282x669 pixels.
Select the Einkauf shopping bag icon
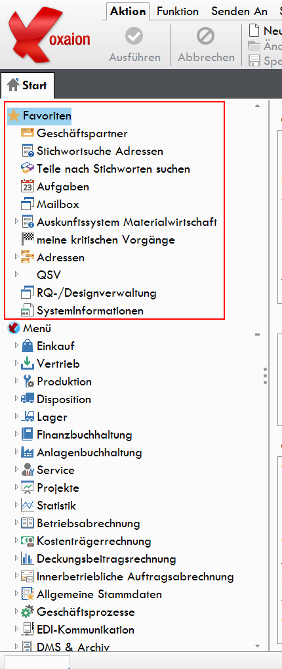[28, 345]
